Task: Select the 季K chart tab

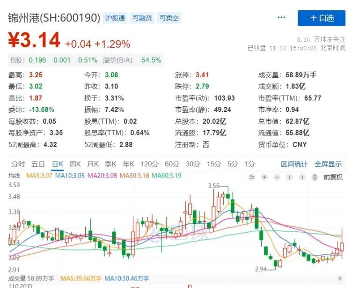Action: 110,164
